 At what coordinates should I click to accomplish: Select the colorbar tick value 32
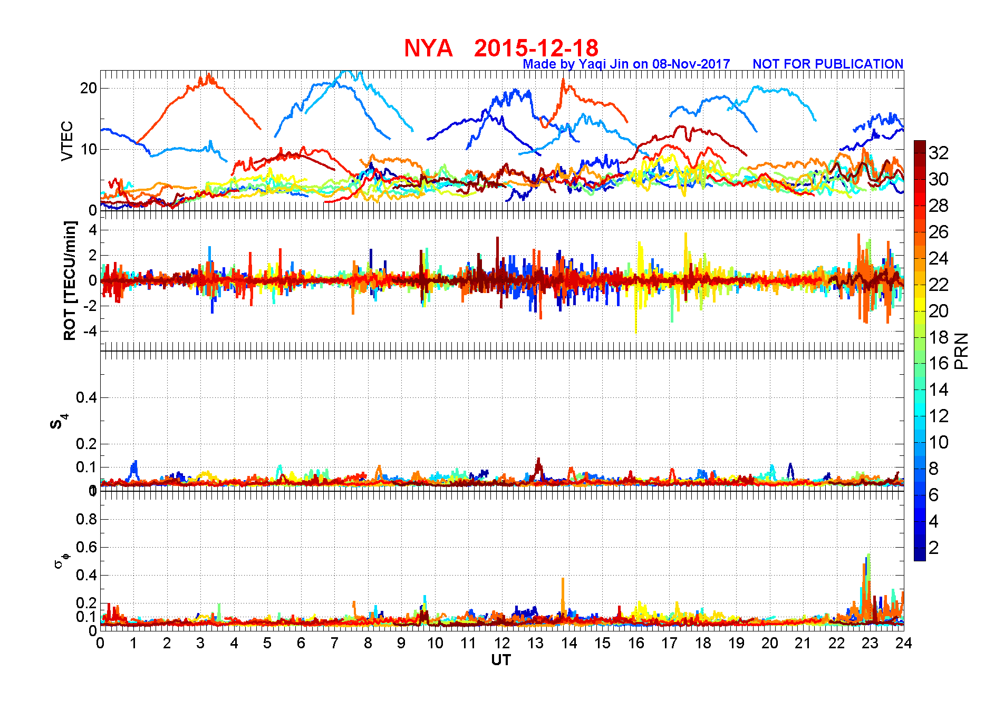[939, 153]
